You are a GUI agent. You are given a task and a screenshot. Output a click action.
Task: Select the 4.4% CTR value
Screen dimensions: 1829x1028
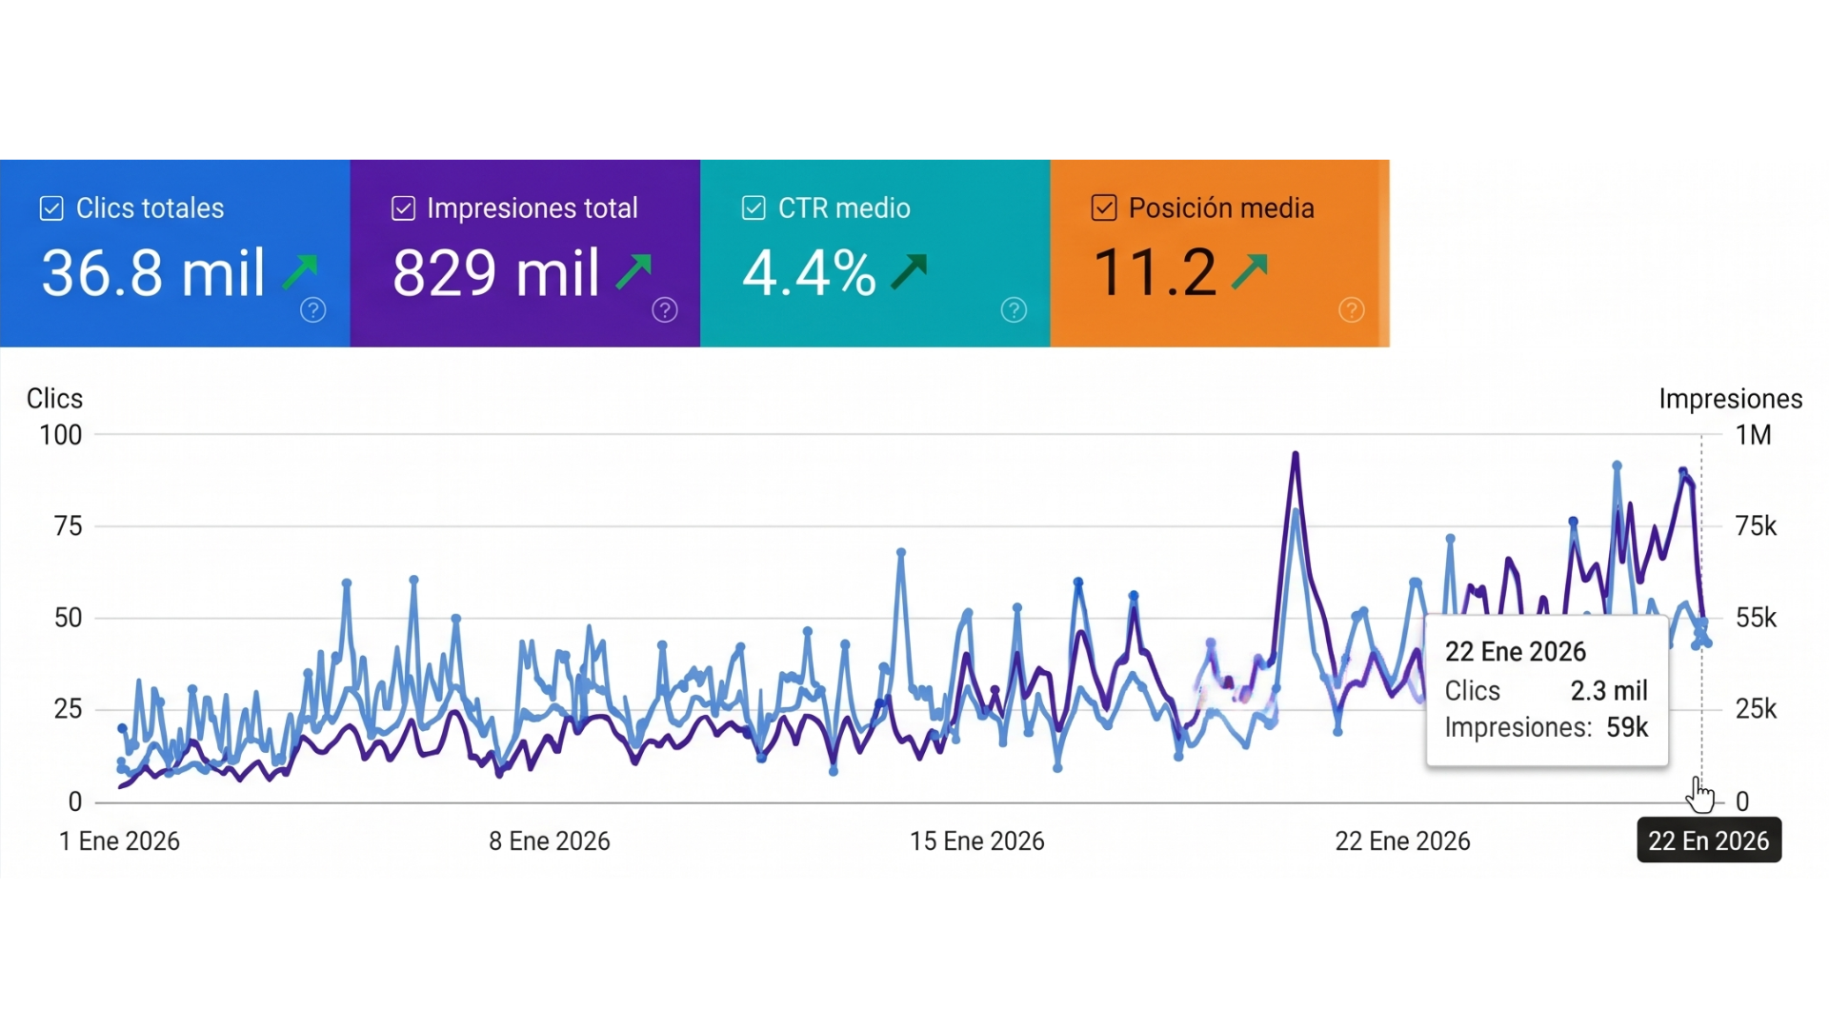pyautogui.click(x=809, y=273)
